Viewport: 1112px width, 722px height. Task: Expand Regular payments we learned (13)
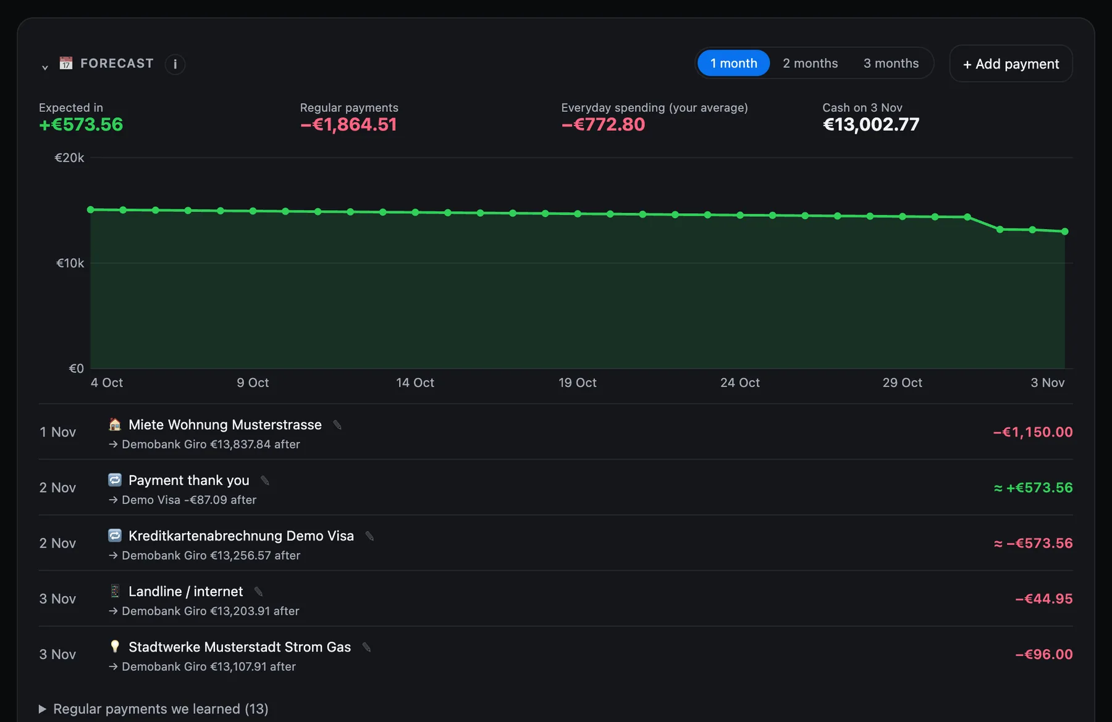(153, 708)
